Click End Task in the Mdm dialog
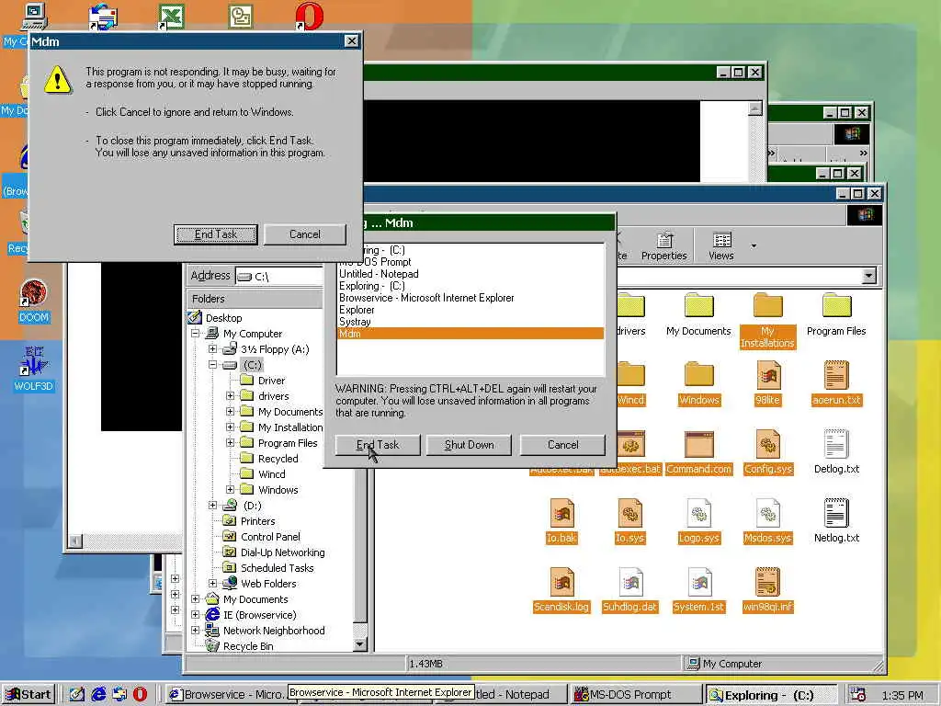941x706 pixels. pos(215,234)
